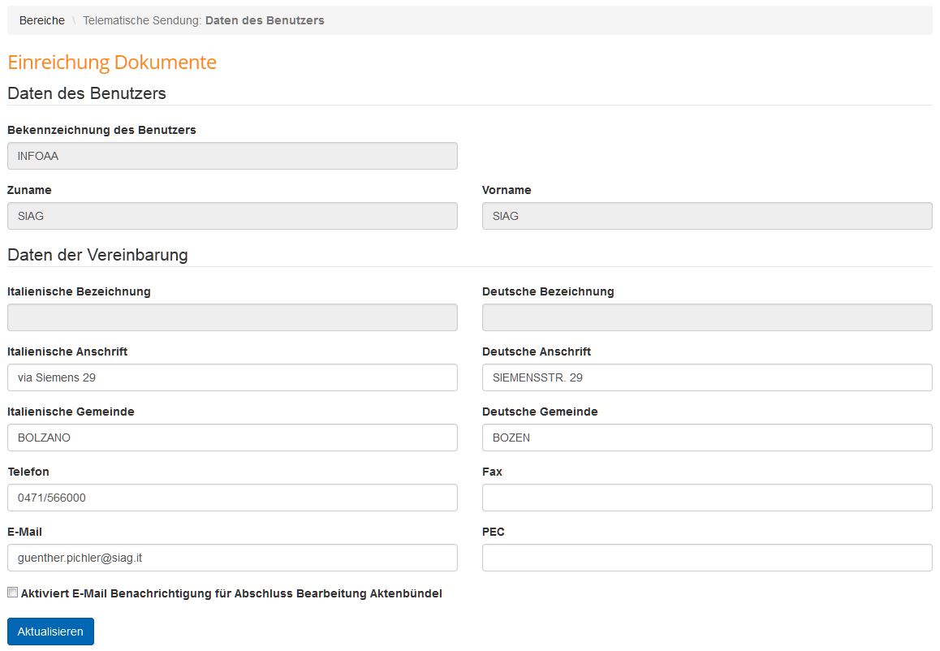Click the Deutsche Gemeinde field showing BOZEN
The width and height of the screenshot is (940, 651).
[x=706, y=438]
